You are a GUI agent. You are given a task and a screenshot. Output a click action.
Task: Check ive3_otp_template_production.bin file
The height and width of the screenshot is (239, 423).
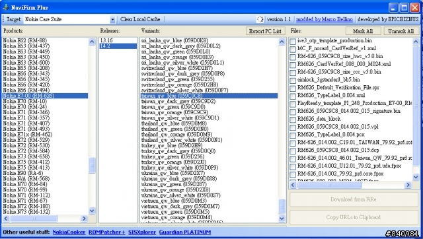click(293, 42)
